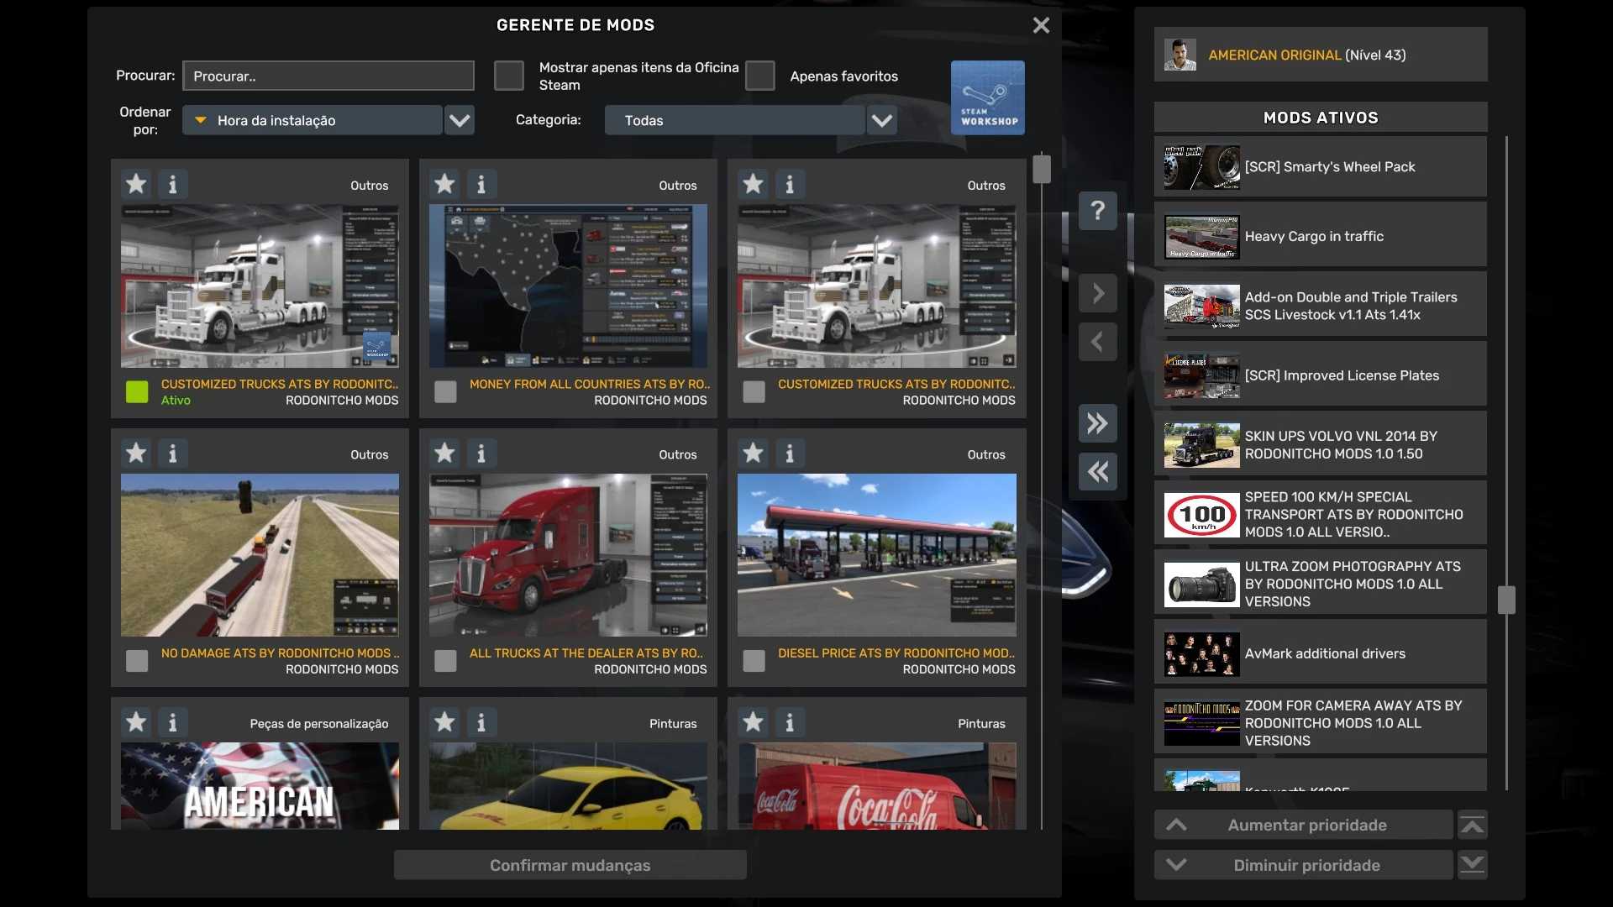
Task: Activate selected mod with single right arrow
Action: 1097,293
